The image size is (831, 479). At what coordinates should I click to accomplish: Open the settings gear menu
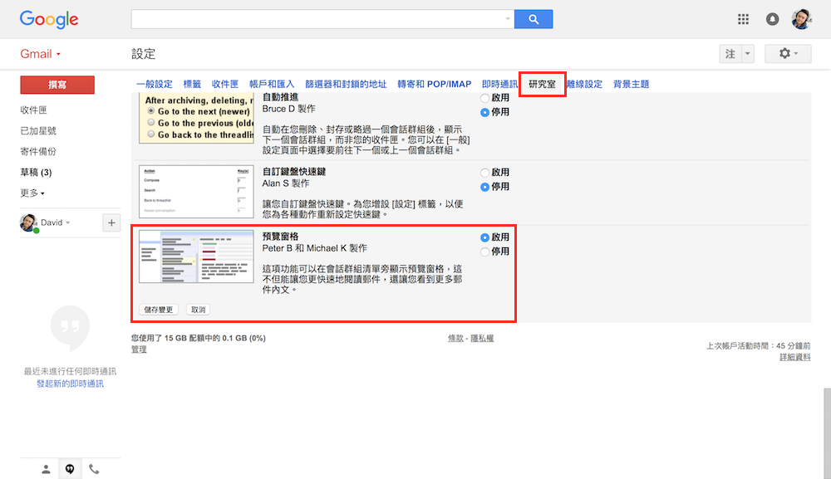click(x=787, y=54)
